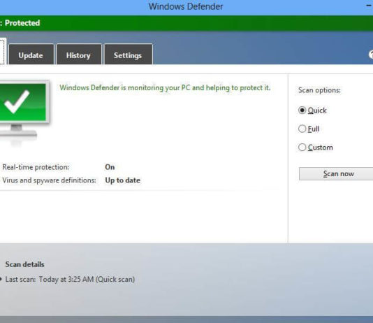Switch to the History tab
Screen dimensions: 373x323
click(79, 55)
